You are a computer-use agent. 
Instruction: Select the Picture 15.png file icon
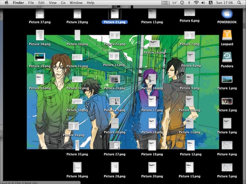152,14
